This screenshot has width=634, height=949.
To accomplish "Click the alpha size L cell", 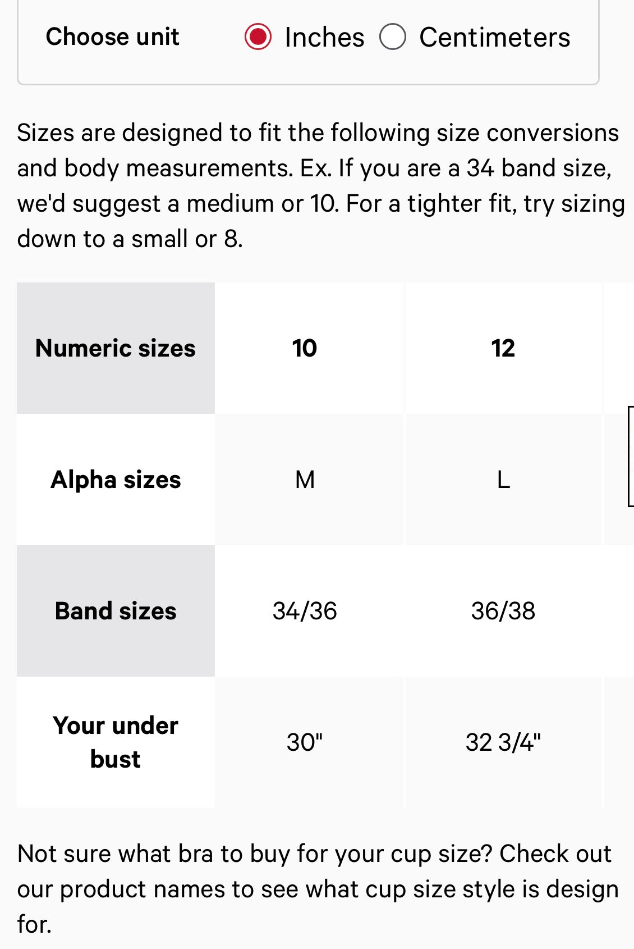I will click(x=503, y=480).
